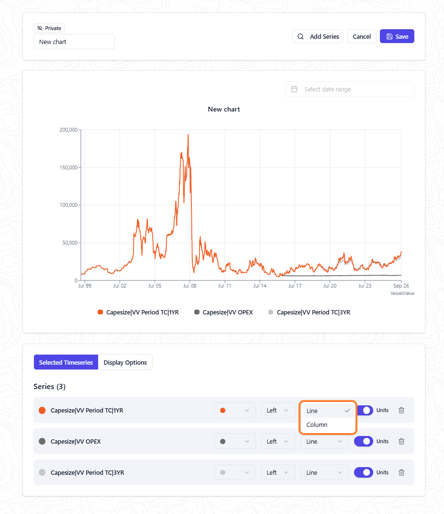Screen dimensions: 444x514
Task: Click the dark gray dot beside OPEX series name
Action: coord(42,441)
